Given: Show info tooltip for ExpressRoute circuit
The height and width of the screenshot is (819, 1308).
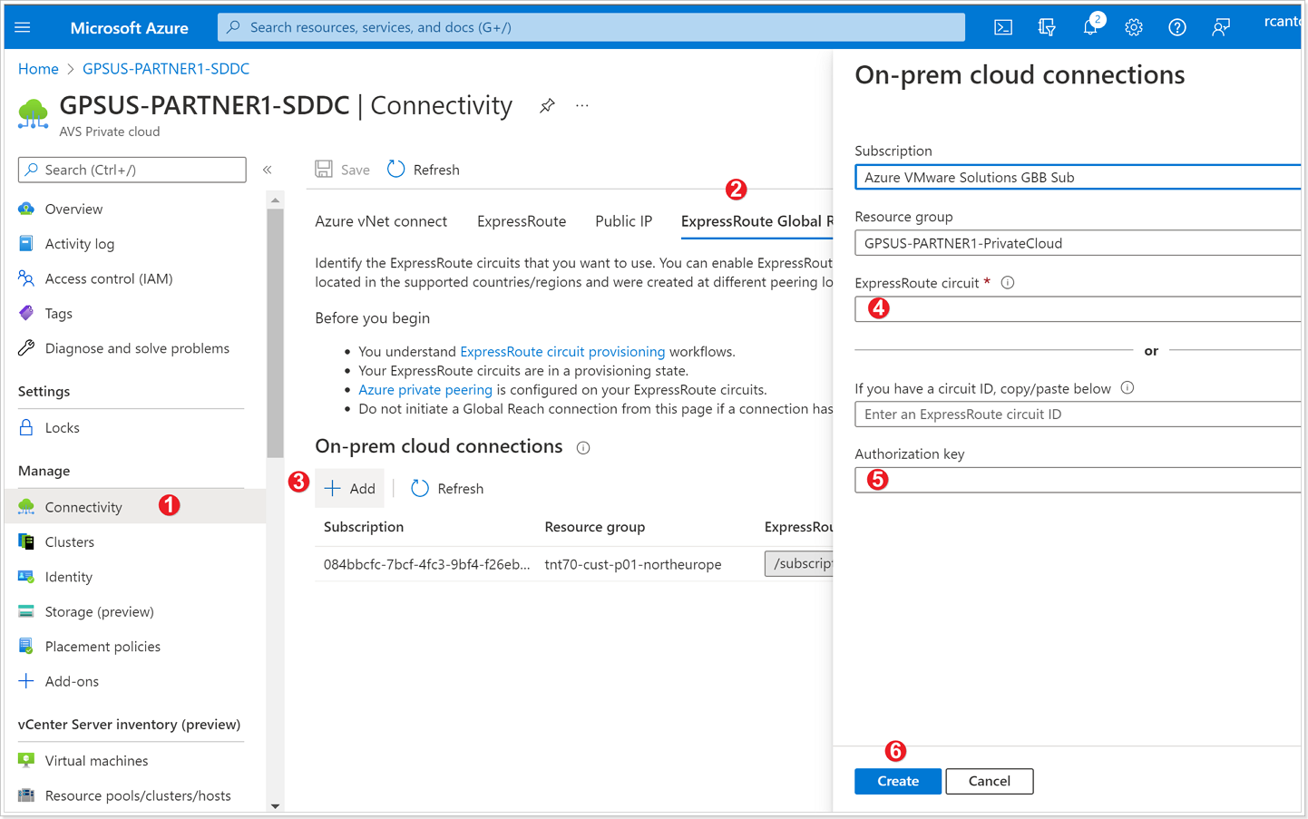Looking at the screenshot, I should point(1007,283).
